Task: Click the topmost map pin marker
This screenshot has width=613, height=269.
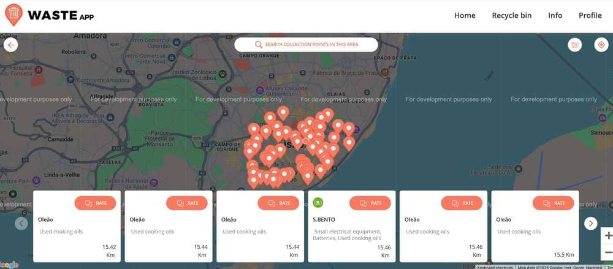Action: pos(283,113)
